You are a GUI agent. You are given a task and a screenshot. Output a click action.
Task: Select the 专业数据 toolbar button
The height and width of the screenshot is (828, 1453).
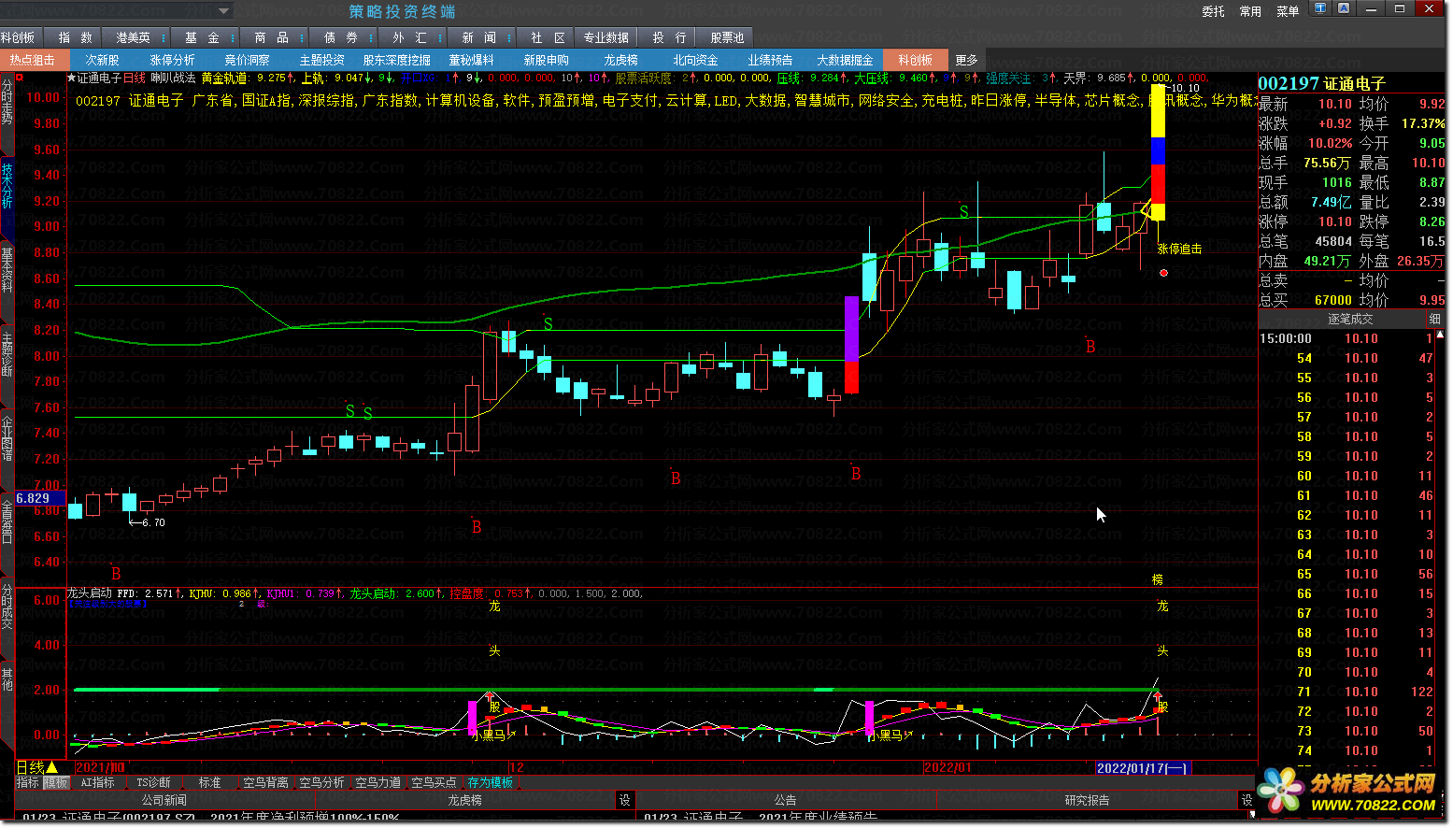click(605, 37)
